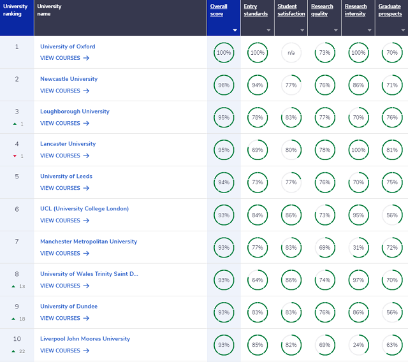Open Loughborough University page
Screen dimensions: 408x362
[75, 112]
